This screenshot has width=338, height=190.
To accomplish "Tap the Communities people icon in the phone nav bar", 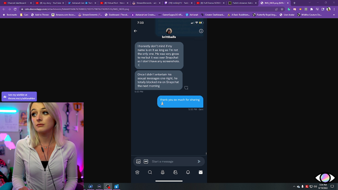I will click(x=175, y=172).
